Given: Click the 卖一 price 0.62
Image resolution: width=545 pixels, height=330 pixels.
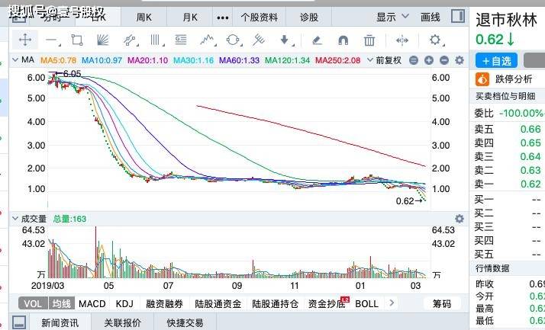Looking at the screenshot, I should pyautogui.click(x=530, y=184).
